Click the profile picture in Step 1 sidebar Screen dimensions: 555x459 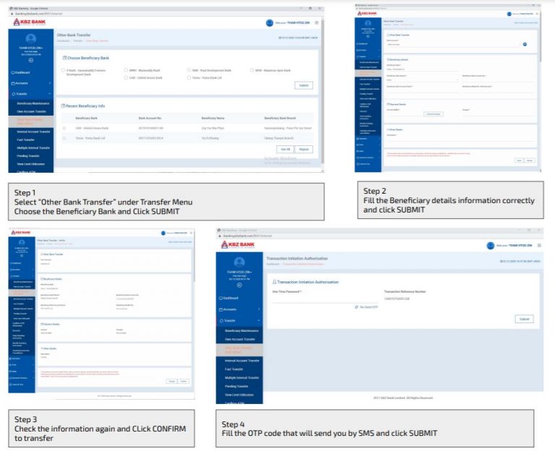click(x=30, y=38)
